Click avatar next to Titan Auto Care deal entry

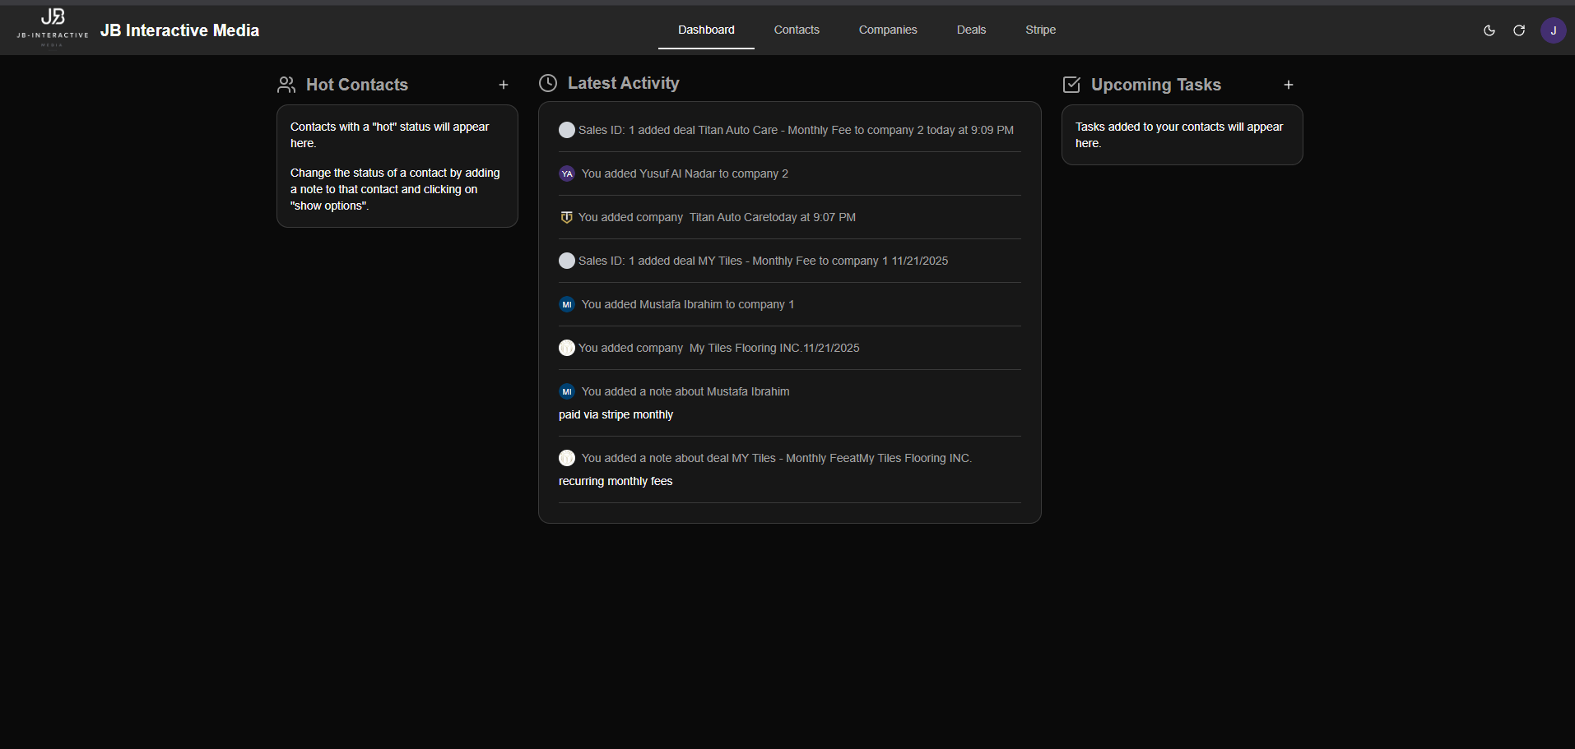tap(567, 130)
